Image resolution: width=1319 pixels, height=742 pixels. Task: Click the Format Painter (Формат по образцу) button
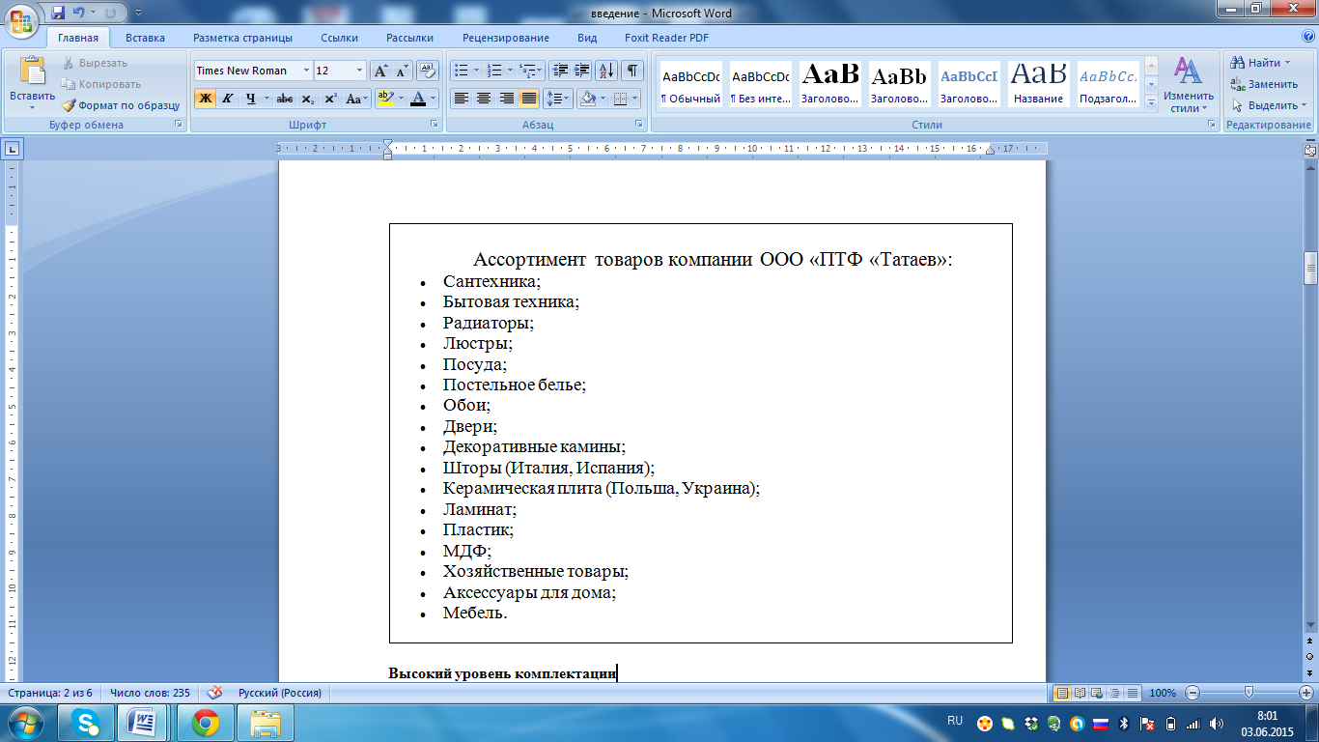pos(121,105)
